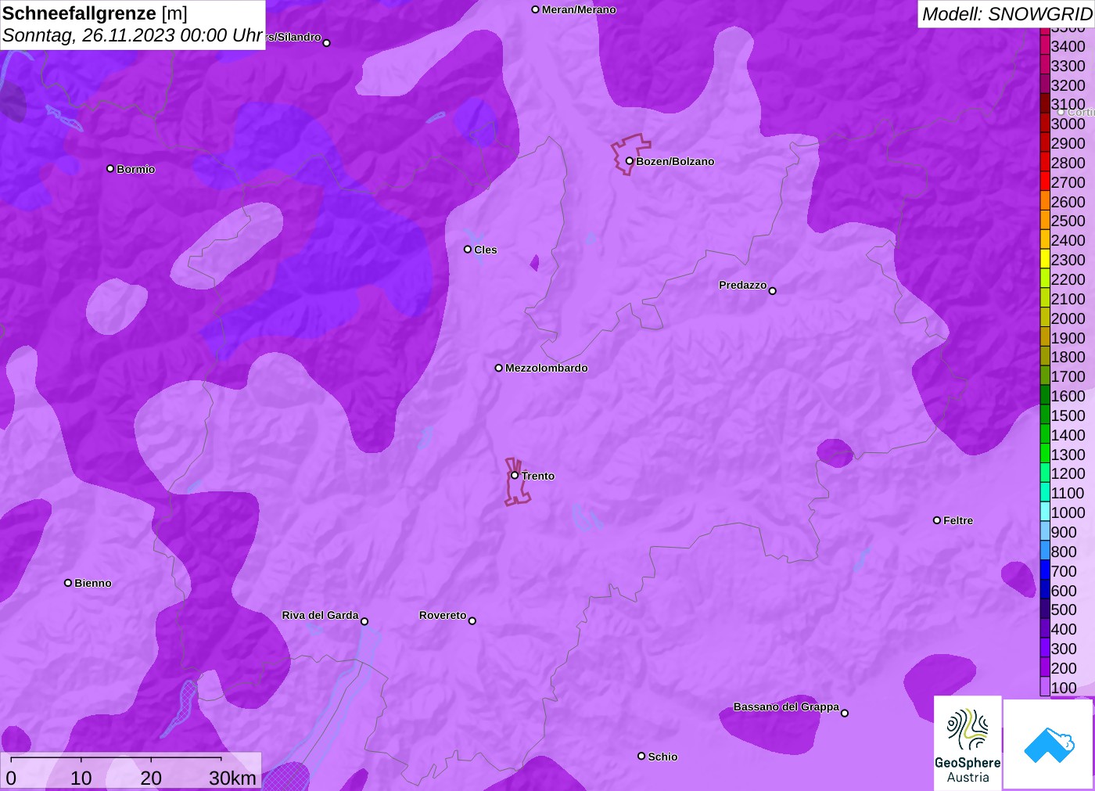Click the Feltre label text
1095x791 pixels.
pos(958,520)
